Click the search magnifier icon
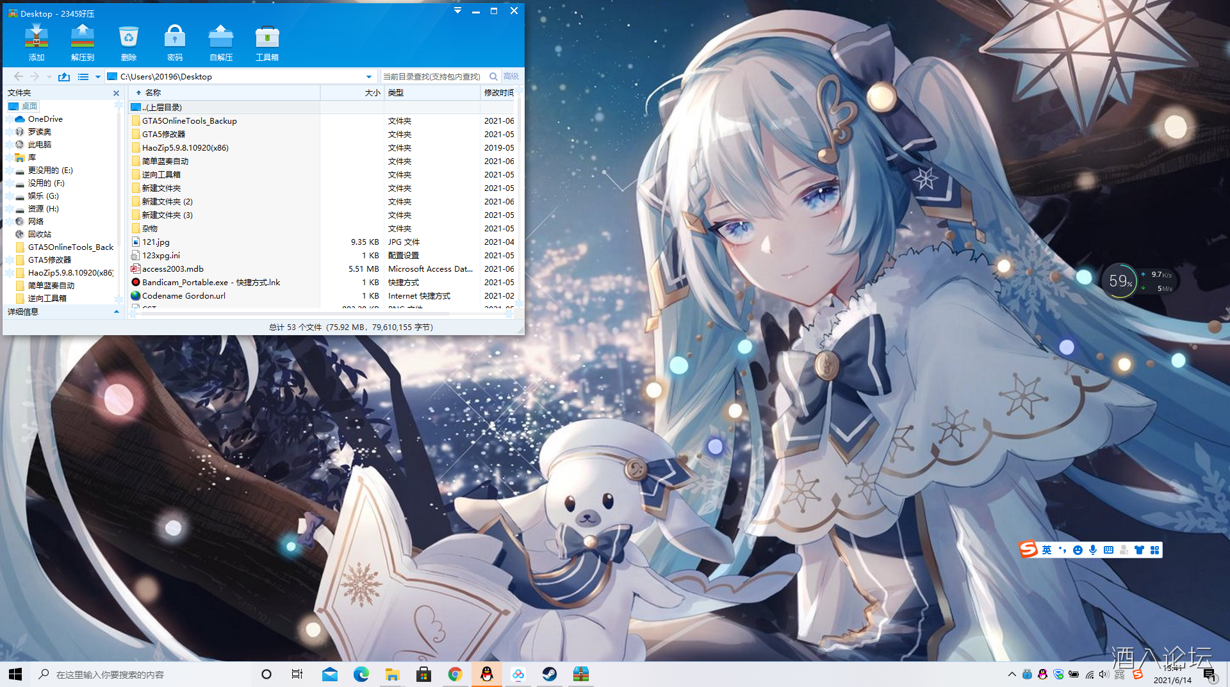Screen dimensions: 1230x687 pyautogui.click(x=493, y=77)
